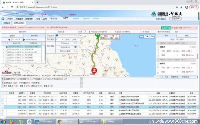Close the 车辆轨迹回放 tab with its x
Screen dimensions: 200x125
click(x=25, y=23)
